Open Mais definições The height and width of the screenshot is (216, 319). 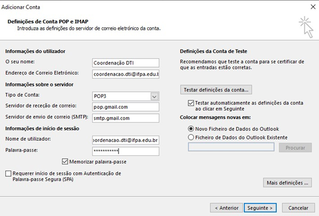[287, 183]
